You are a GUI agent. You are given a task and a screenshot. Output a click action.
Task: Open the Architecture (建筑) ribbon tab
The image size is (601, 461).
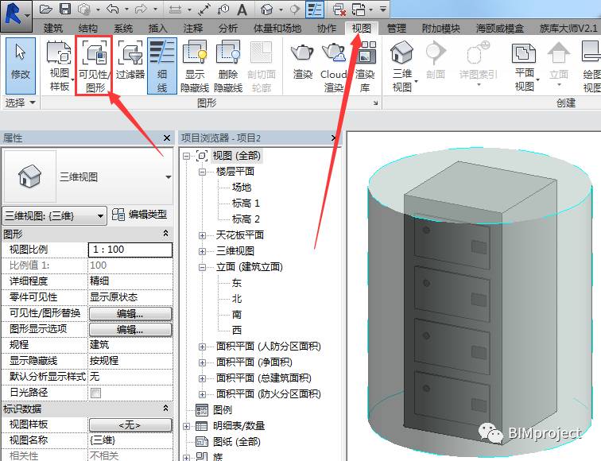53,28
